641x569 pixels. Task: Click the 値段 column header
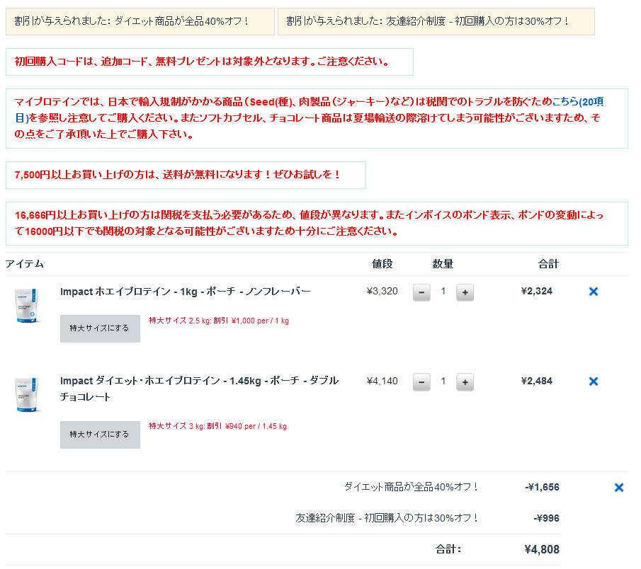(x=382, y=264)
